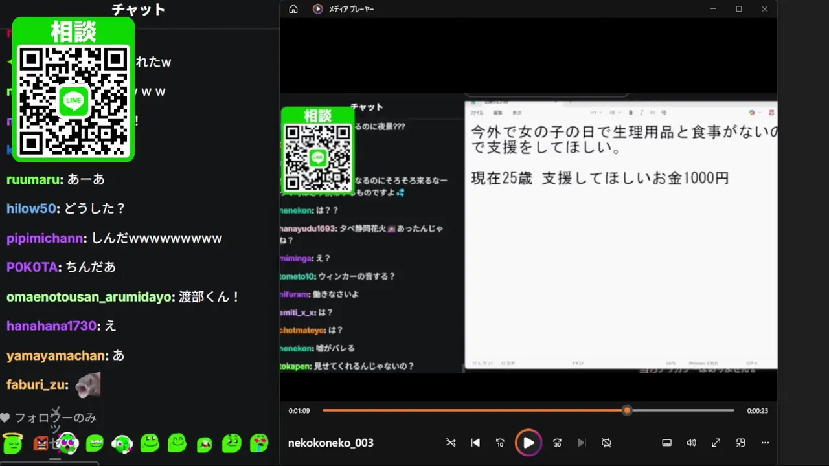Select the pink-eyed headphones green emote
Image resolution: width=829 pixels, height=466 pixels.
tap(67, 443)
